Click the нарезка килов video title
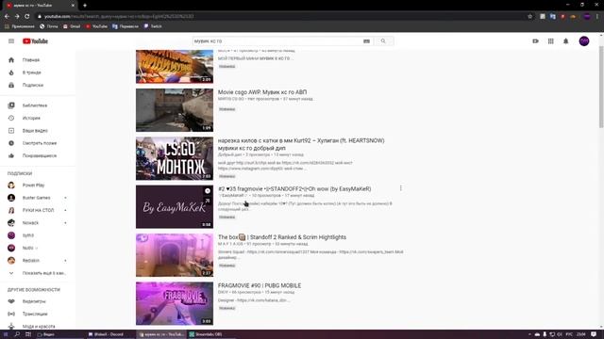604x339 pixels. click(301, 144)
